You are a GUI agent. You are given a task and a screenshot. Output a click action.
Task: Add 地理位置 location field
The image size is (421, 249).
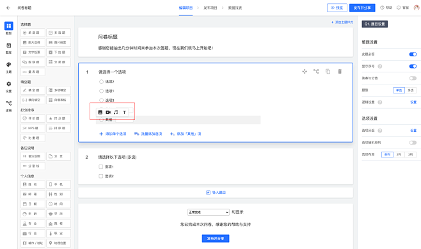point(58,243)
